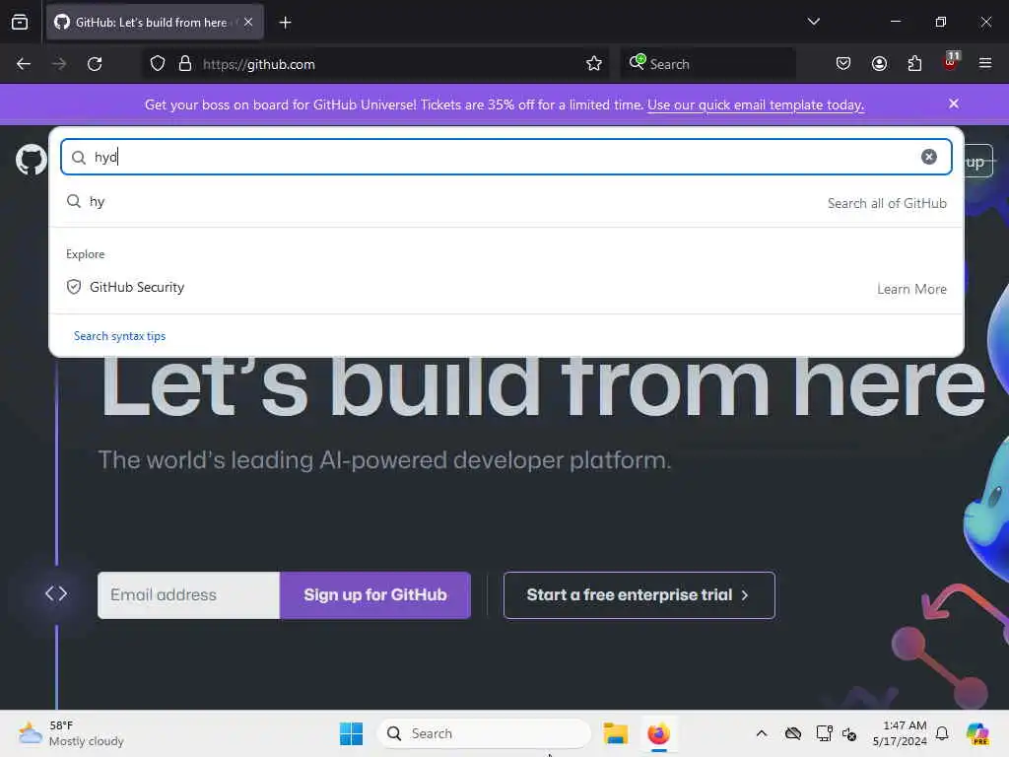Click the GitHub Octocat logo
The image size is (1009, 757).
pyautogui.click(x=31, y=159)
